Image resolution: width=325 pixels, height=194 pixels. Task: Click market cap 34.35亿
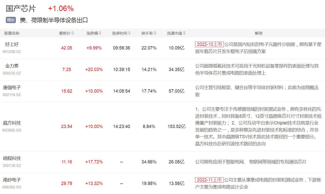176,70
